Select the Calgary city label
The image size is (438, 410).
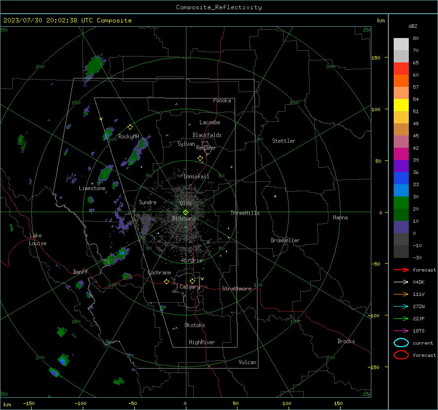click(x=190, y=287)
